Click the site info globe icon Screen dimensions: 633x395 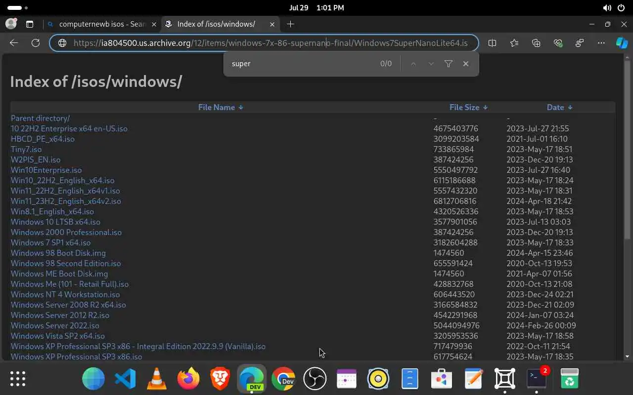click(x=62, y=43)
